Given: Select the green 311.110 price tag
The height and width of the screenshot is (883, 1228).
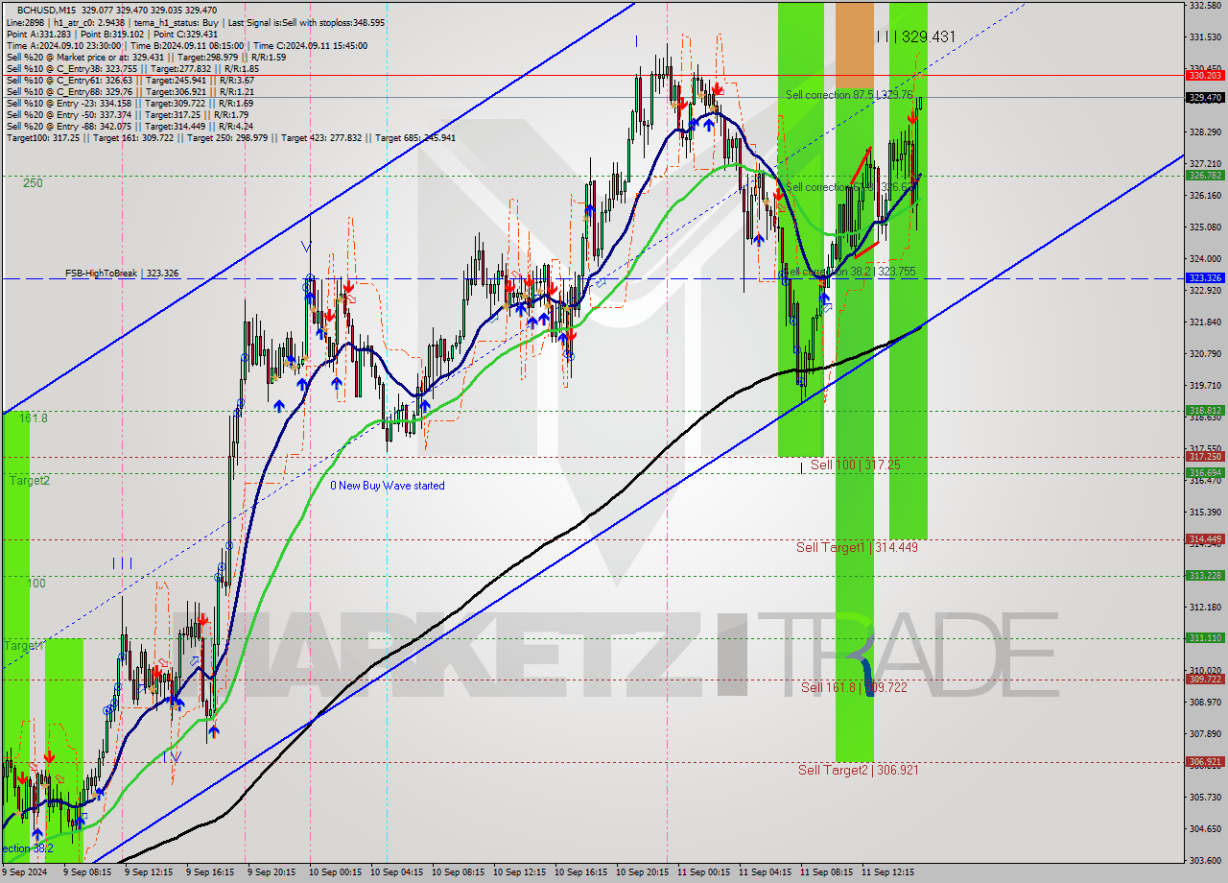Looking at the screenshot, I should tap(1205, 637).
